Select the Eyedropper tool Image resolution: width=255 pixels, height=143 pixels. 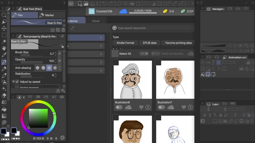(4, 55)
